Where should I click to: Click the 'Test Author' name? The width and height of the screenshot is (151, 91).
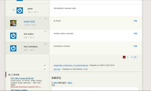29,34
